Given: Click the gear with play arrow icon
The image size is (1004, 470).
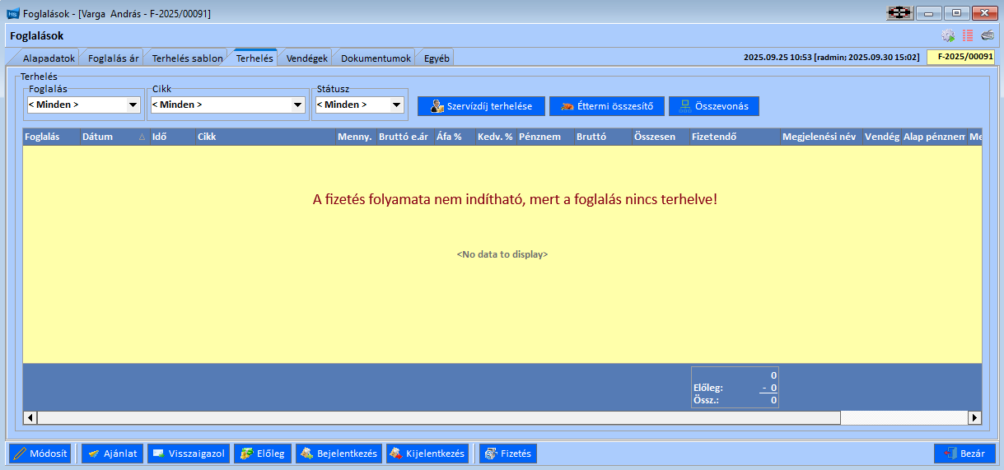Looking at the screenshot, I should click(948, 35).
